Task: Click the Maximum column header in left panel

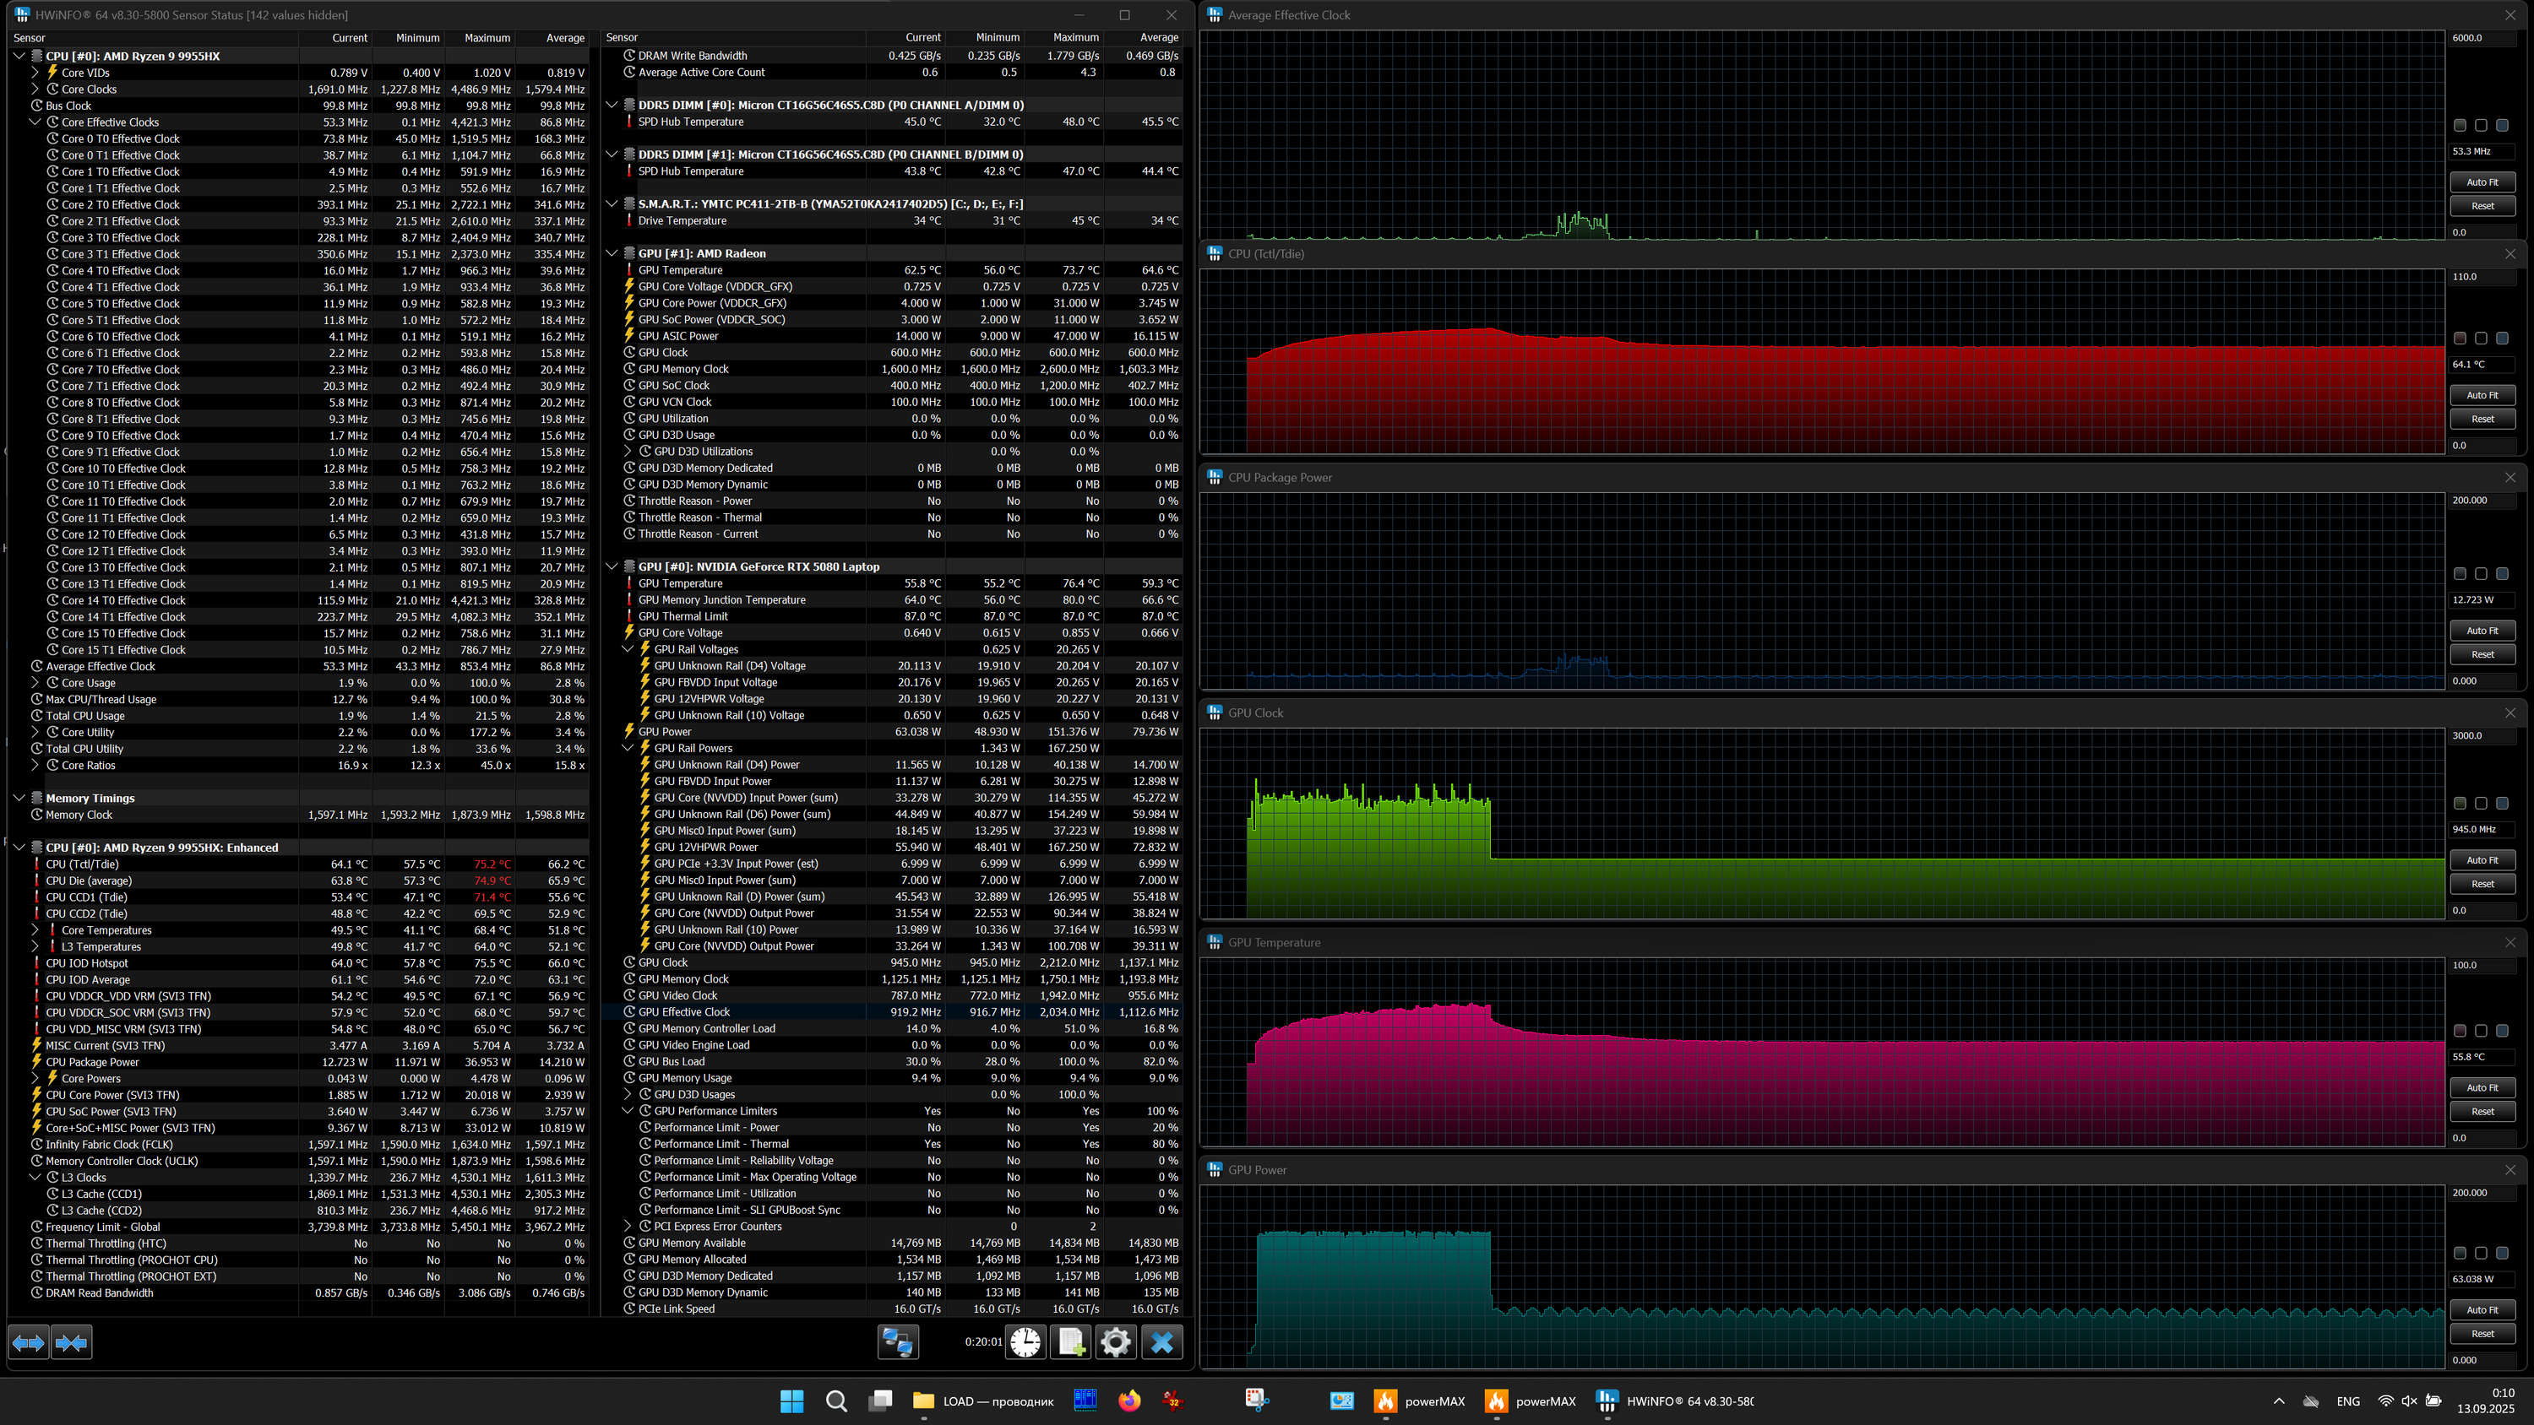Action: (487, 37)
